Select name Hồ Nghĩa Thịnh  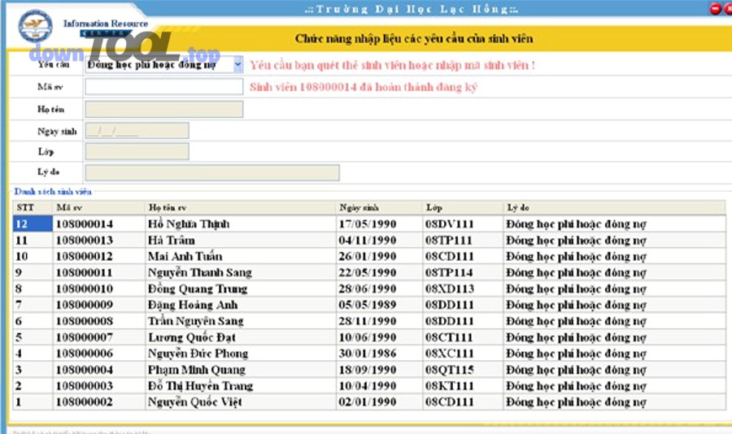189,224
